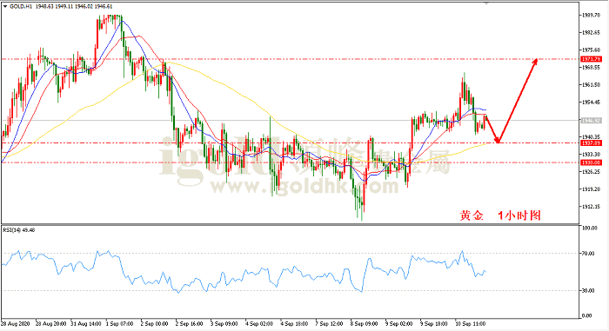609x331 pixels.
Task: Click the 1912.15 price axis value
Action: tap(591, 207)
